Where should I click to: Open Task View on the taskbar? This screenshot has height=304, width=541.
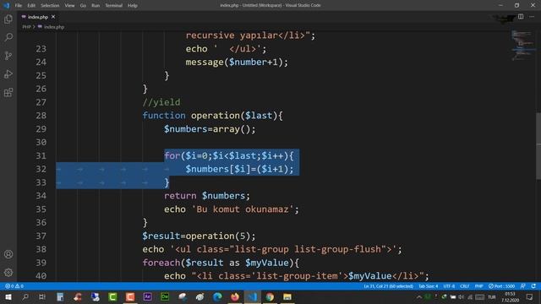[42, 296]
